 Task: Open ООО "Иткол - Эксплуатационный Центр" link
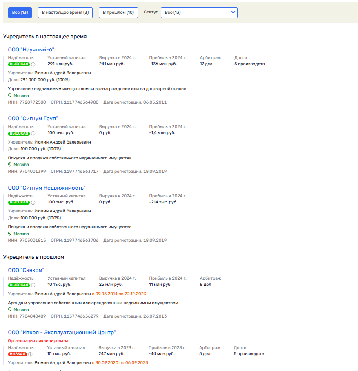click(x=62, y=333)
